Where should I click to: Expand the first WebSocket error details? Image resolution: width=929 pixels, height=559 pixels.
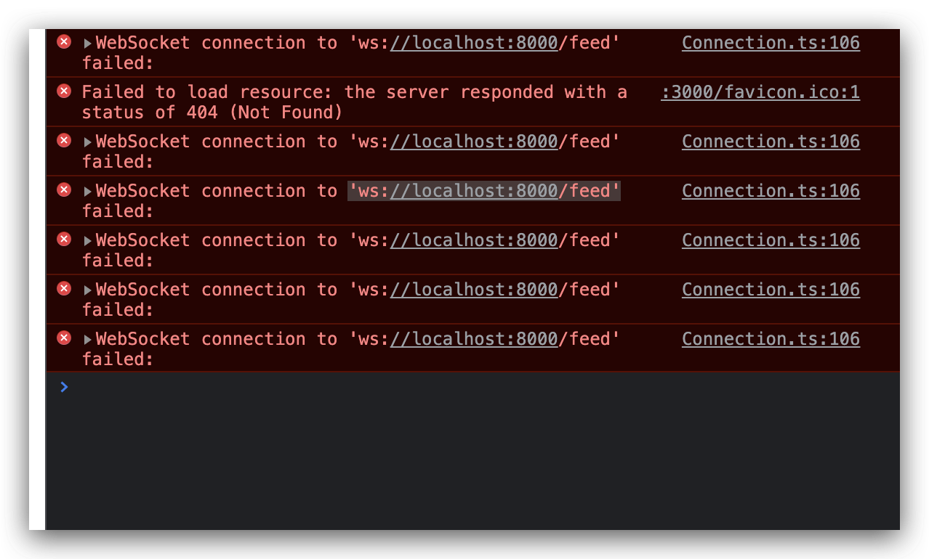click(87, 42)
